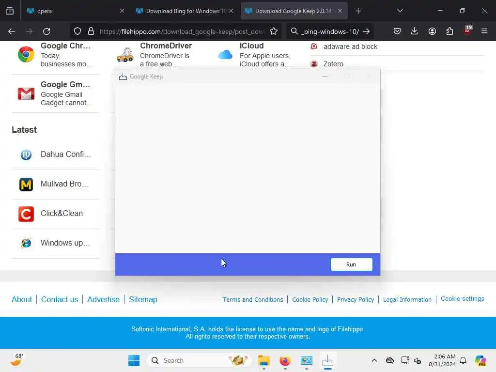Click the Google Gmail envelope icon
This screenshot has height=372, width=496.
[26, 93]
